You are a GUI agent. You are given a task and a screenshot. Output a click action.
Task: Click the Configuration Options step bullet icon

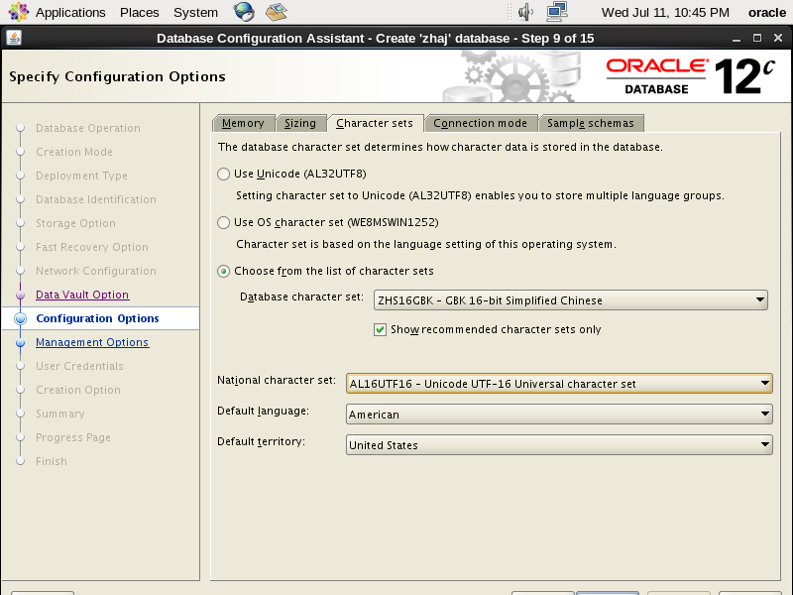click(20, 318)
